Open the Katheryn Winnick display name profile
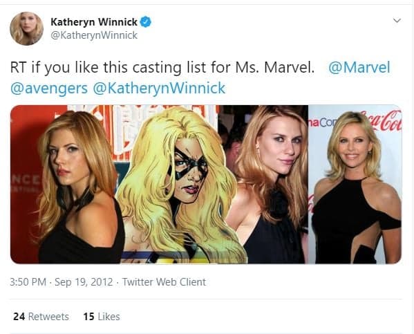Image resolution: width=414 pixels, height=334 pixels. coord(94,21)
